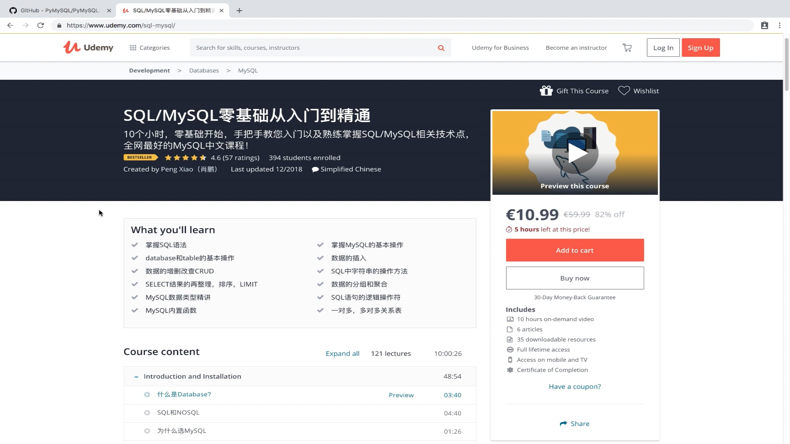Viewport: 790px width, 444px height.
Task: Click the play icon beside SQL和NOSQL lecture
Action: (147, 413)
